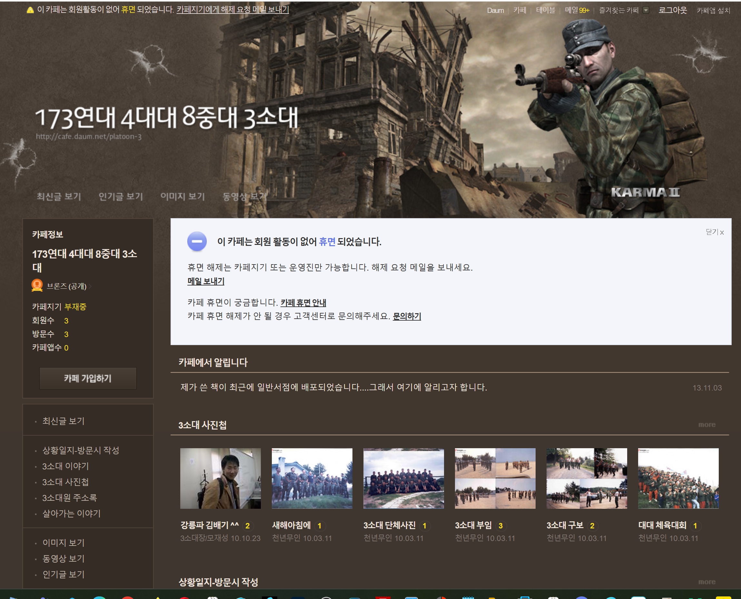Select 3소대원 주소록 in the sidebar
741x599 pixels.
coord(69,498)
